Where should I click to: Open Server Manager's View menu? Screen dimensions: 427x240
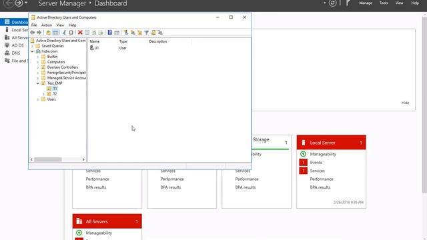(399, 3)
